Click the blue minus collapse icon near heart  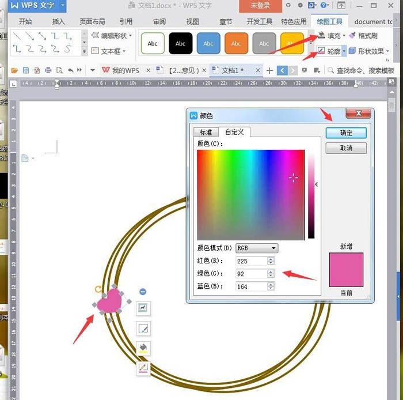click(x=143, y=292)
